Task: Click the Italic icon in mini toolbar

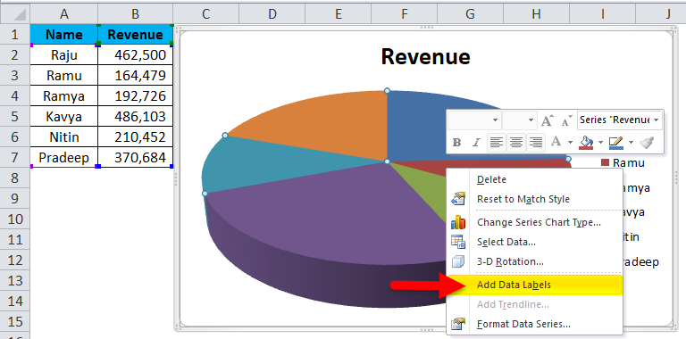Action: coord(476,142)
